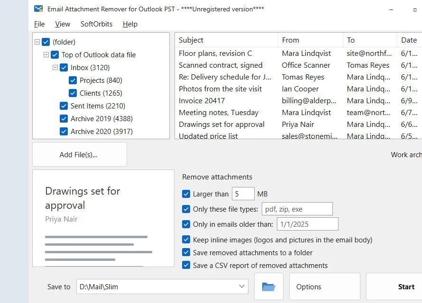
Task: Click the Archive 2019 (4388) folder label
Action: pyautogui.click(x=101, y=119)
